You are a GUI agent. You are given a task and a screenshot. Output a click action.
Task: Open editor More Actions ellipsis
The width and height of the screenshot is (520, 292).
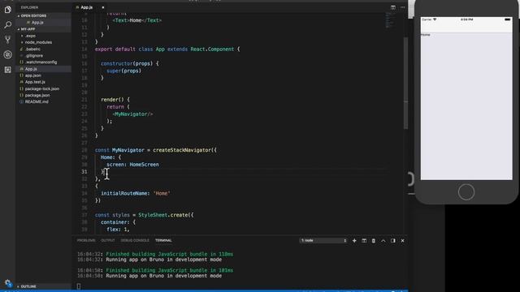pyautogui.click(x=403, y=7)
